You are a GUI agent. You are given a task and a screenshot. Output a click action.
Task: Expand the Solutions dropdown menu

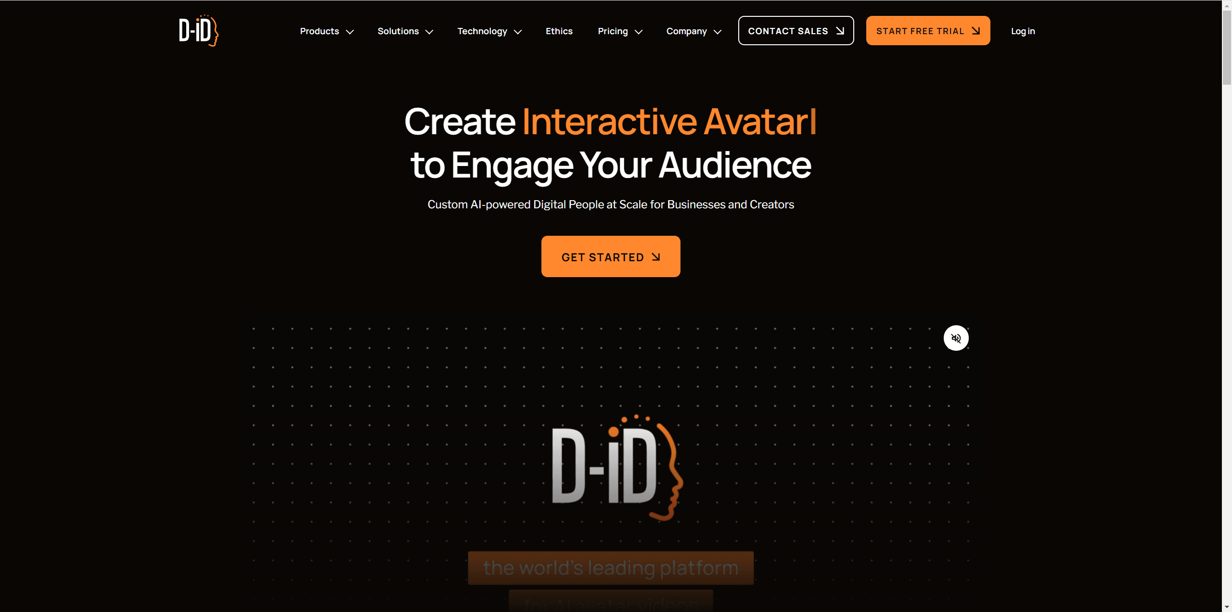click(x=403, y=30)
